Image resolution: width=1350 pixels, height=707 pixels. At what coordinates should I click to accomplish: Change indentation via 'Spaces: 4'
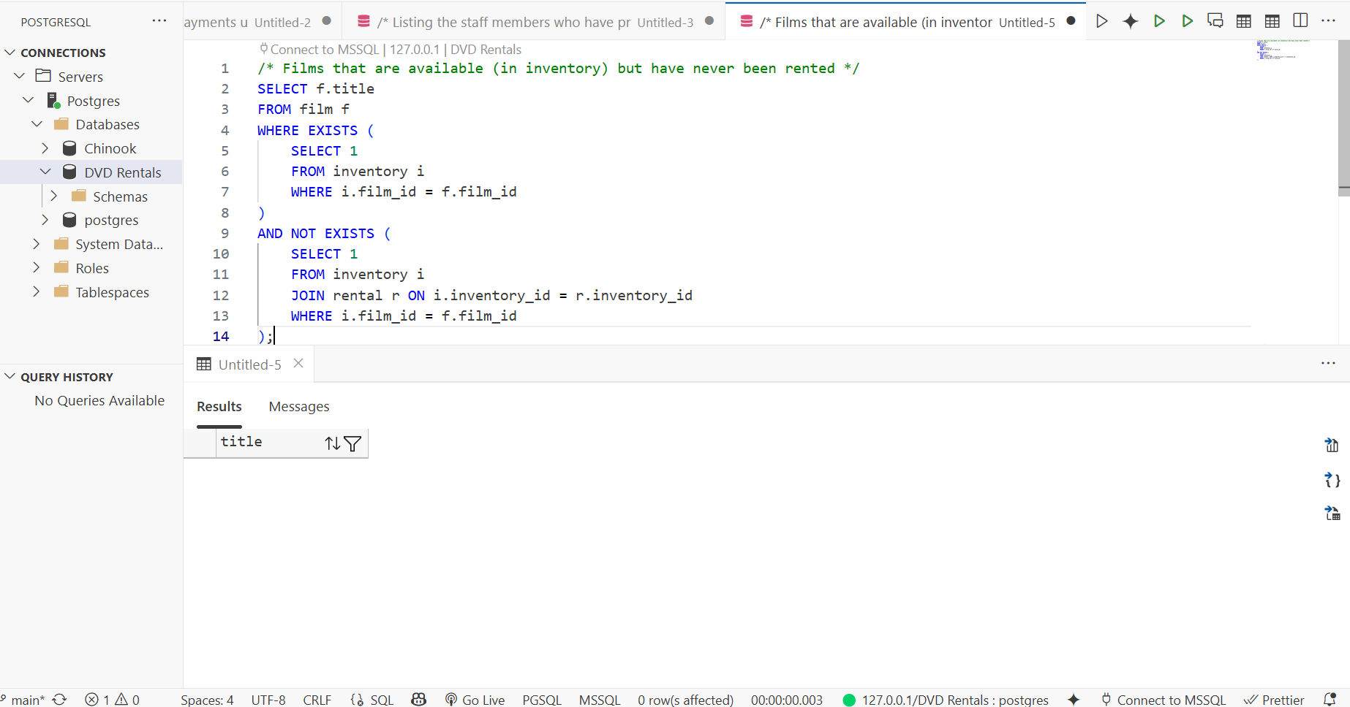coord(207,700)
